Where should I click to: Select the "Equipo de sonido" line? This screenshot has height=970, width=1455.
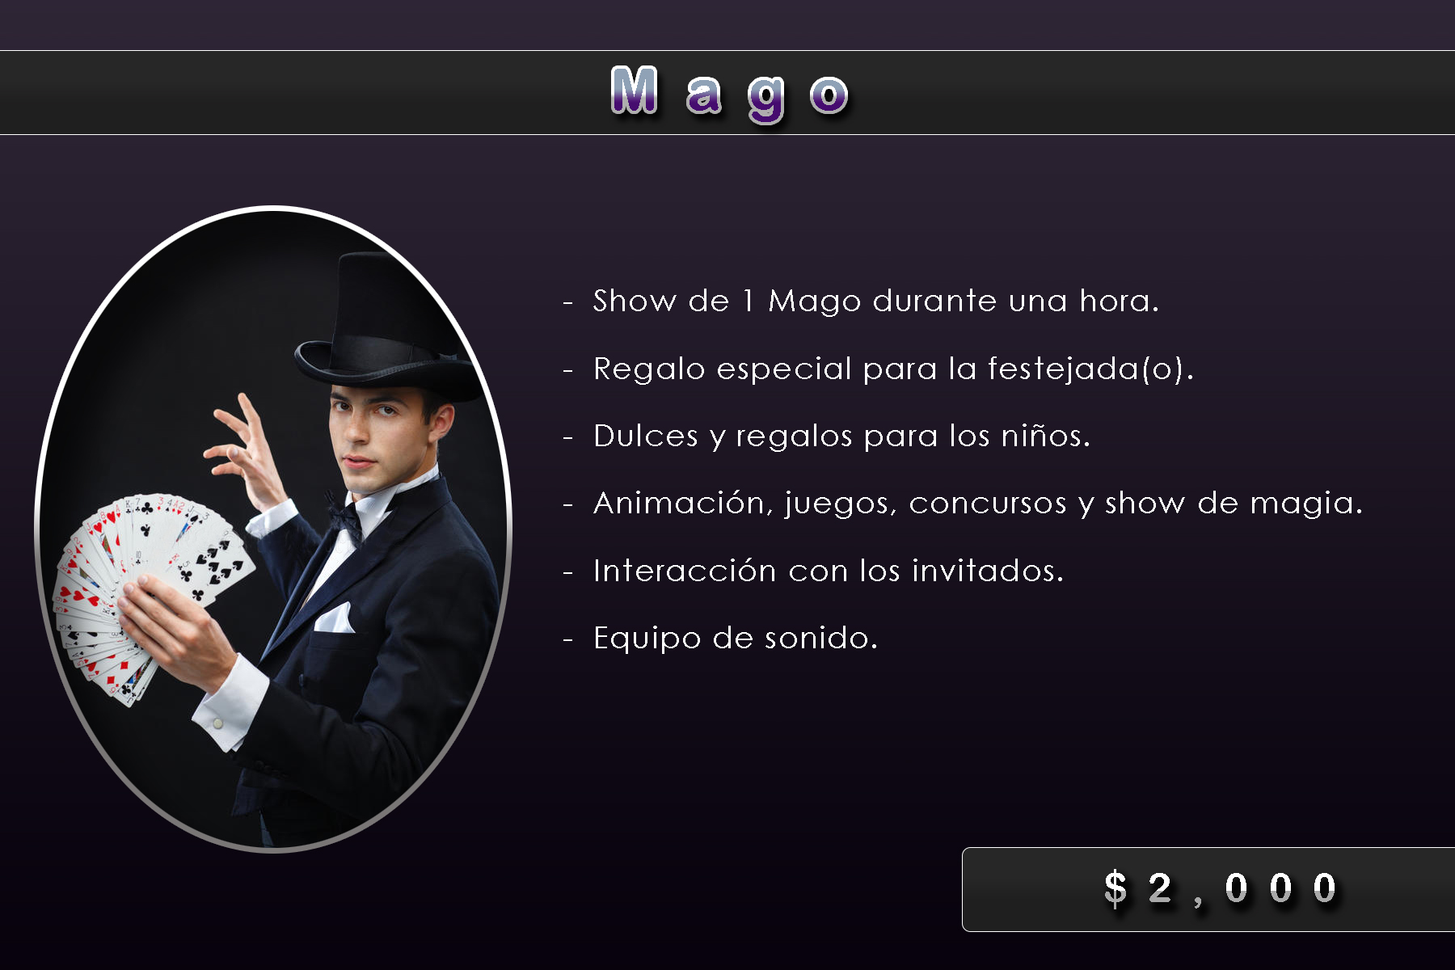coord(735,638)
